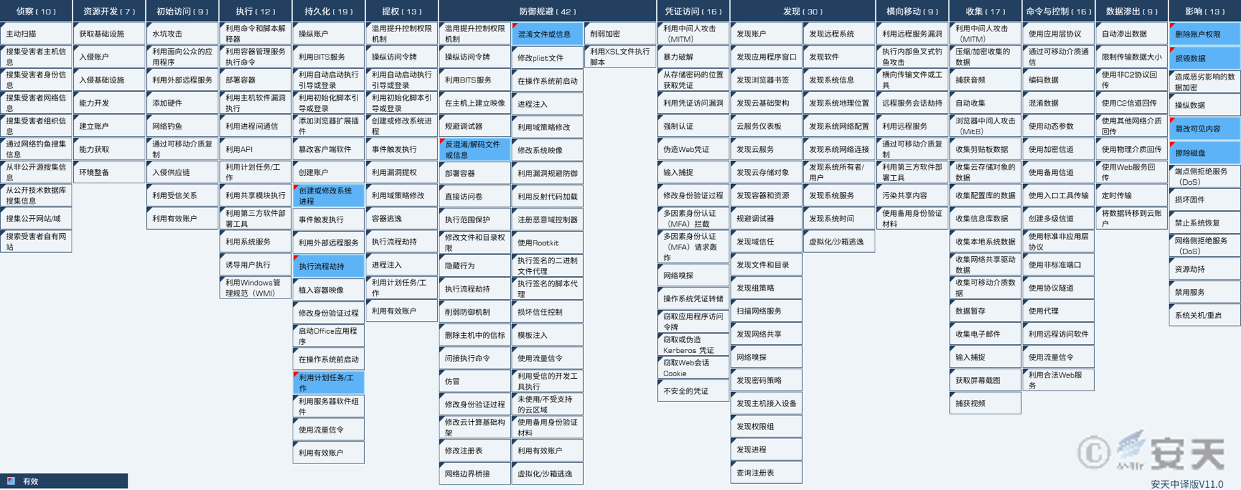Select the 侦察 (10) column header
Screen dimensions: 1241x490
tap(36, 11)
